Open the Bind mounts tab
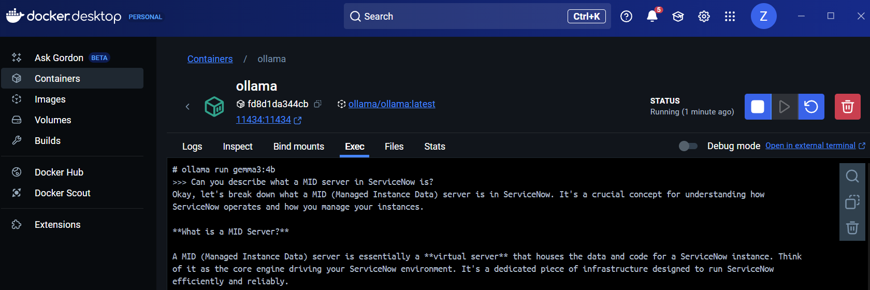The image size is (870, 290). pos(299,147)
